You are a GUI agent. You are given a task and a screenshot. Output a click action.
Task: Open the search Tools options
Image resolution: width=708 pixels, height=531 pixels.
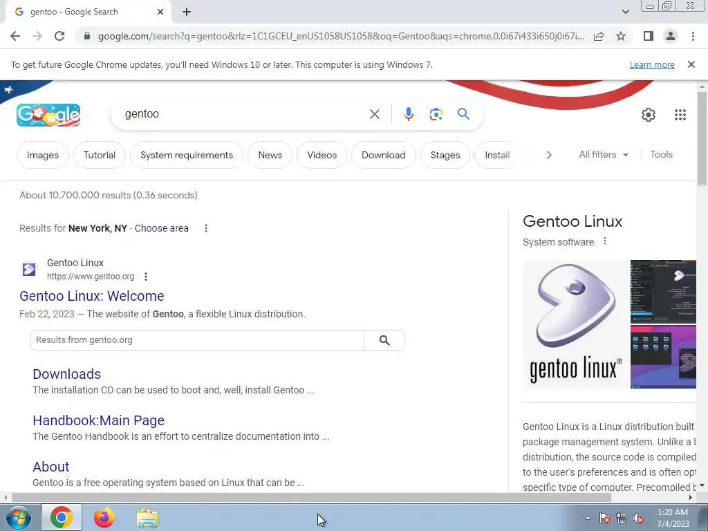point(661,154)
